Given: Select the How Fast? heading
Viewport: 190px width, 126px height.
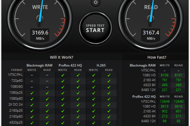Looking at the screenshot, I should tap(157, 57).
